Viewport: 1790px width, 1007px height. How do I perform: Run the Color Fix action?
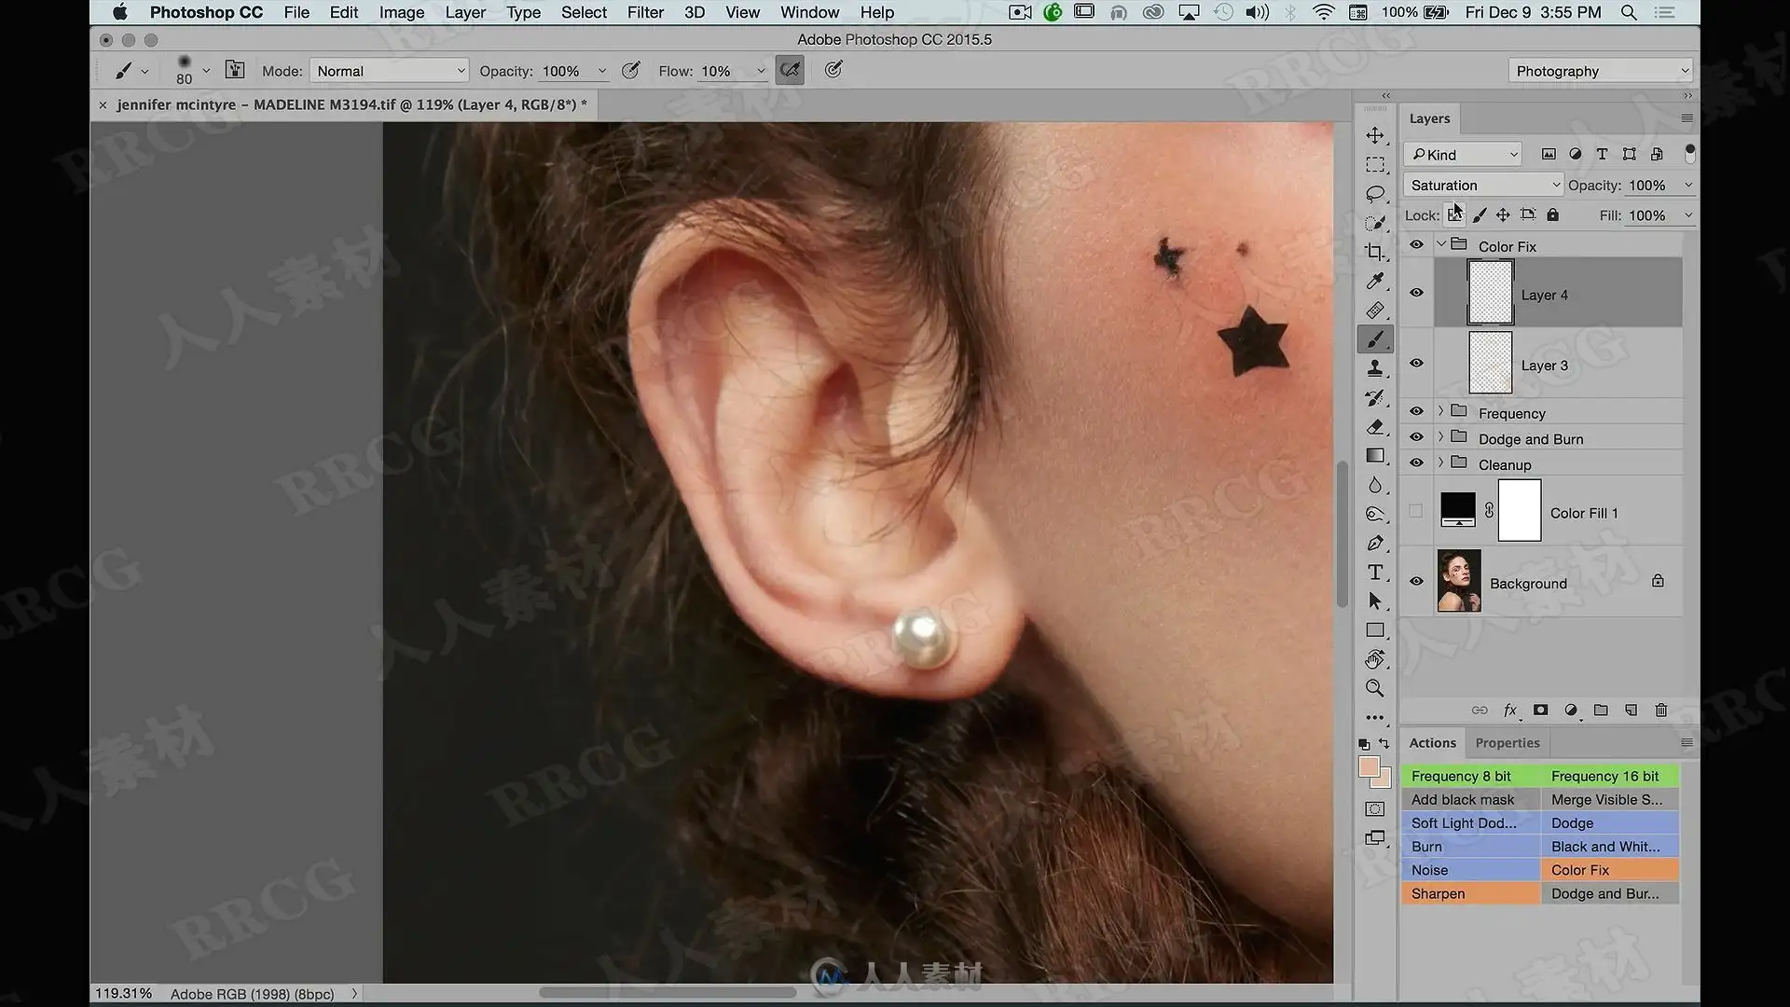pyautogui.click(x=1610, y=870)
